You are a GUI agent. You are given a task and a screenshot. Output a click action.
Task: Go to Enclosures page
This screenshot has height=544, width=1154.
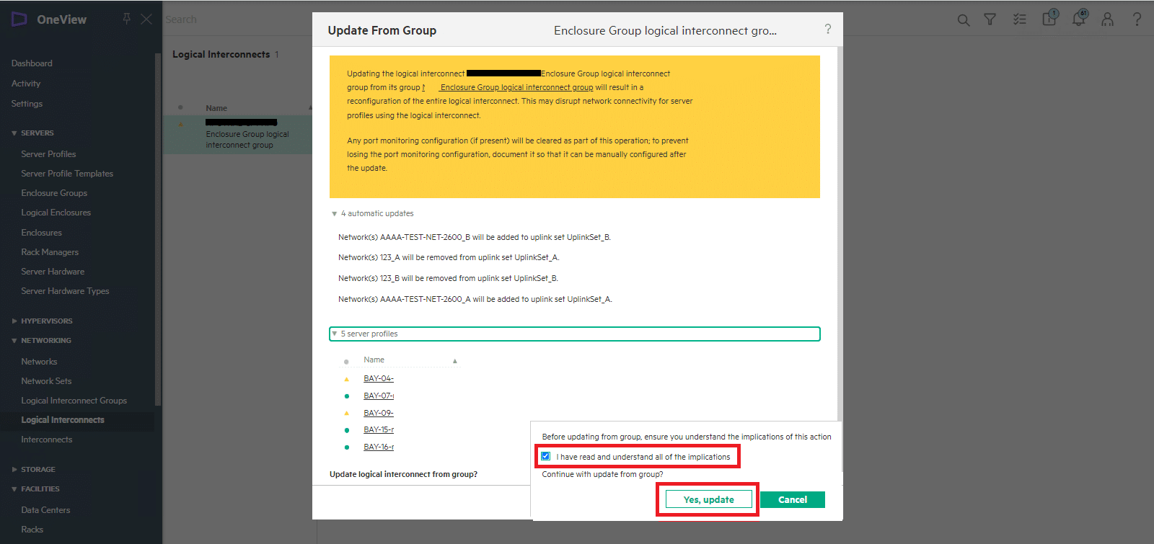point(41,233)
